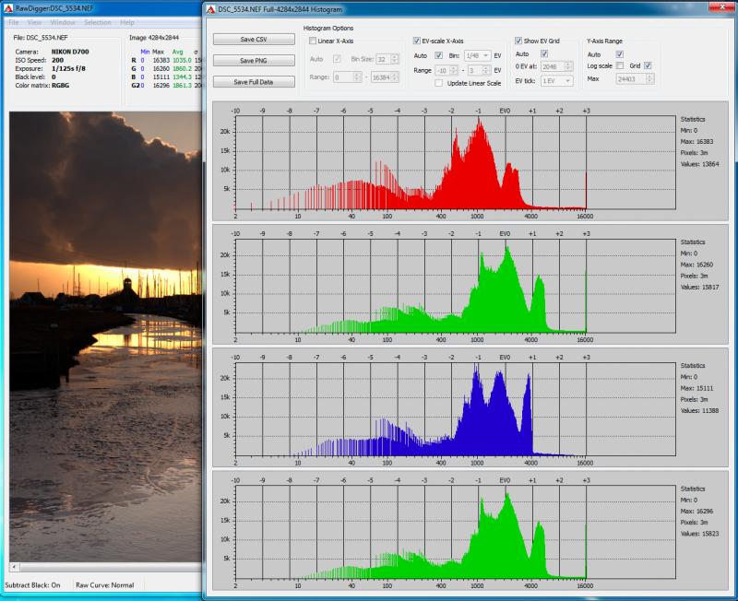Increase the Y-Axis Max value stepper
This screenshot has height=601, width=738.
click(649, 77)
